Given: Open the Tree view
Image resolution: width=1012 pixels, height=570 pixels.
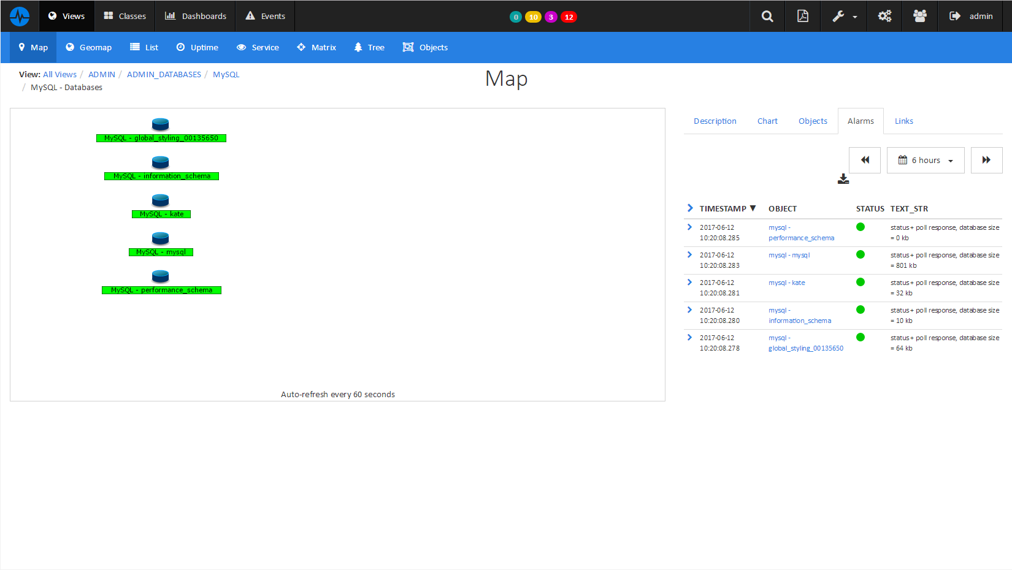Looking at the screenshot, I should (x=369, y=47).
